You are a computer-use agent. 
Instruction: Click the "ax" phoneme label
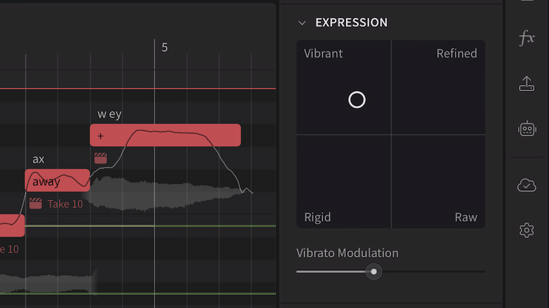(38, 159)
